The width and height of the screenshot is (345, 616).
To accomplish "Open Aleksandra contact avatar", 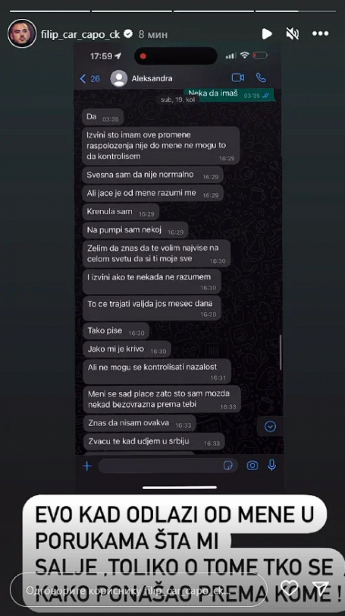I will point(119,78).
